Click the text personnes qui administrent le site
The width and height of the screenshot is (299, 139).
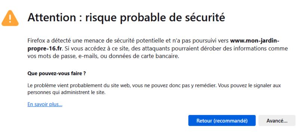67,93
